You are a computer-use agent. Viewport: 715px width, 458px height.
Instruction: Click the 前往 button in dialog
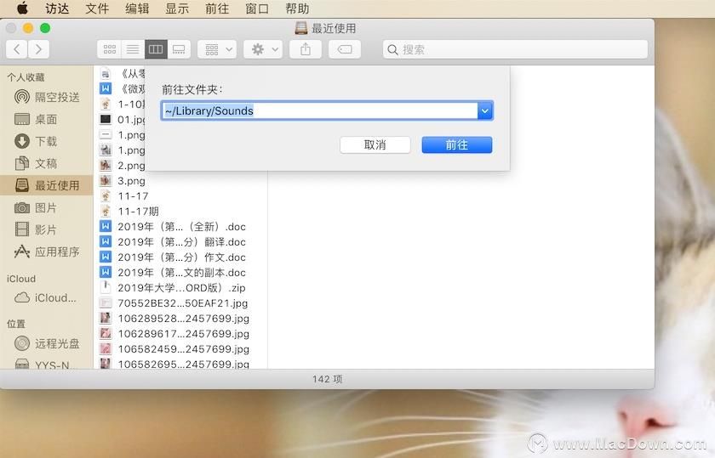click(x=457, y=144)
